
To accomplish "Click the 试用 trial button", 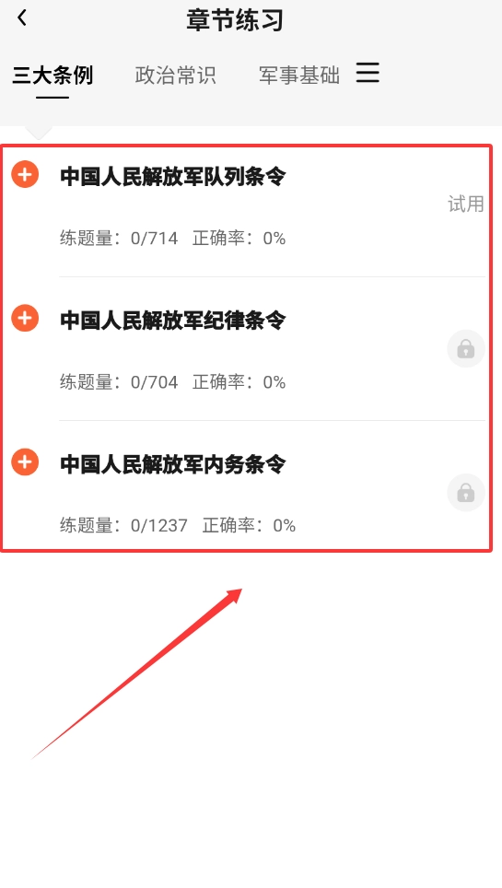I will (466, 204).
